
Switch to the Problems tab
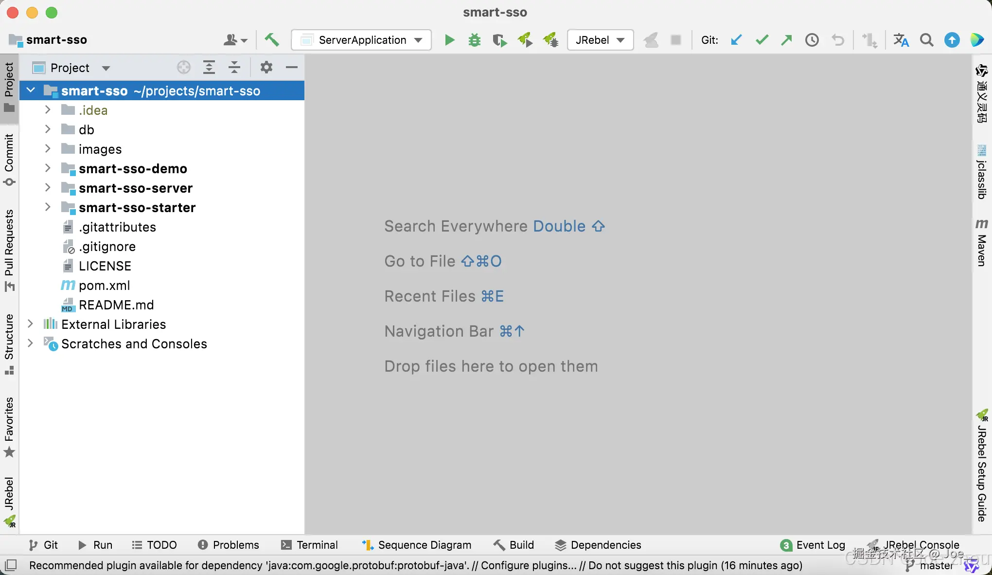[x=229, y=545]
